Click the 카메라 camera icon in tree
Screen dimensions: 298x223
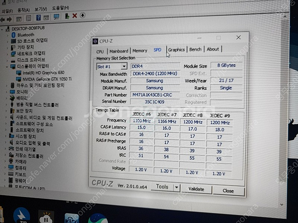11,161
